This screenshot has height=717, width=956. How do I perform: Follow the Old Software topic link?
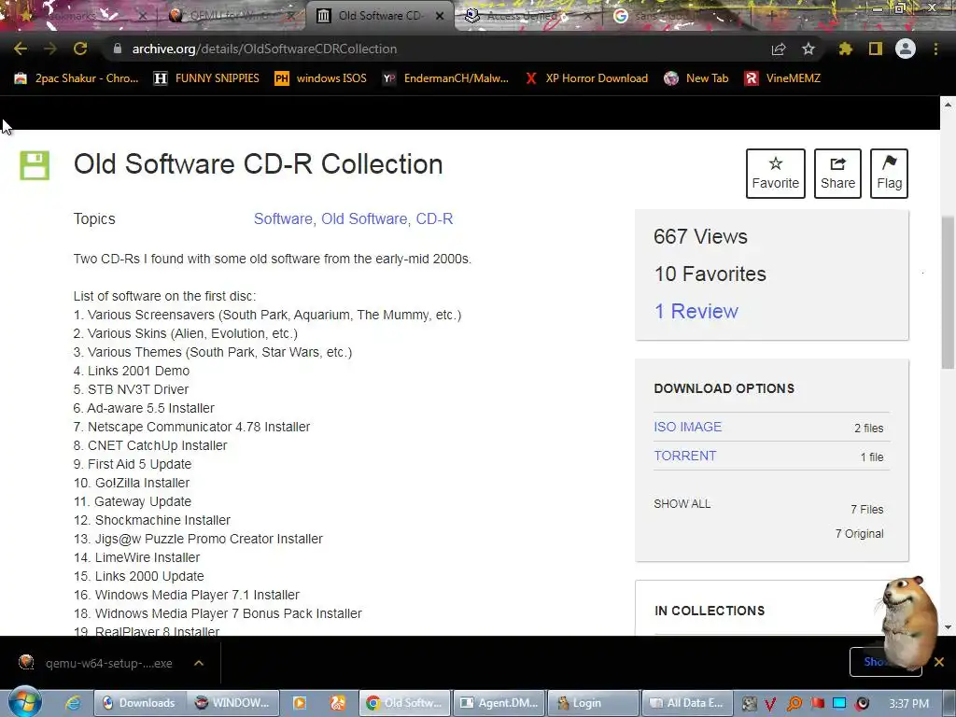366,218
